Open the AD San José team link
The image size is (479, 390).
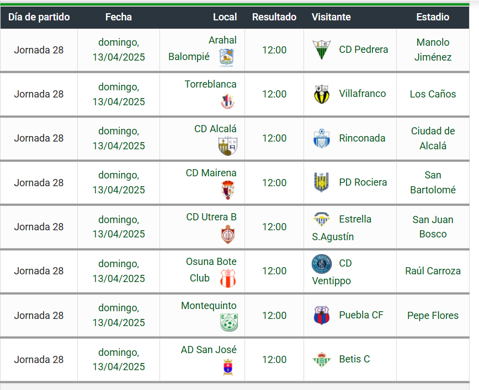coord(209,350)
